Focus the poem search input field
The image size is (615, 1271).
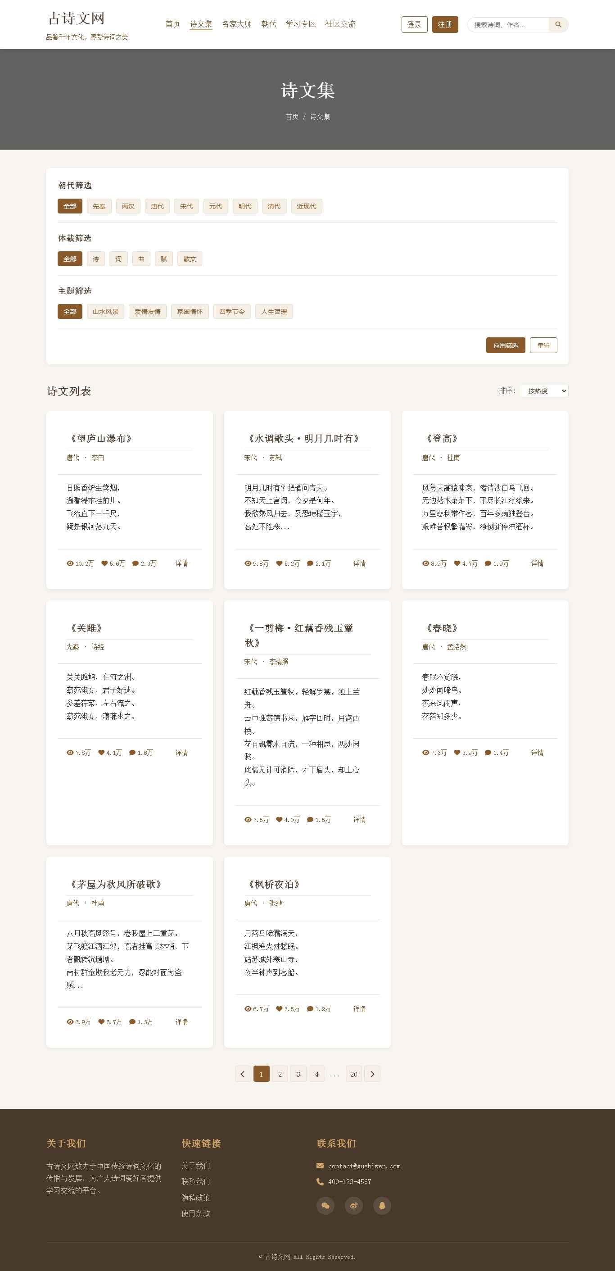508,25
